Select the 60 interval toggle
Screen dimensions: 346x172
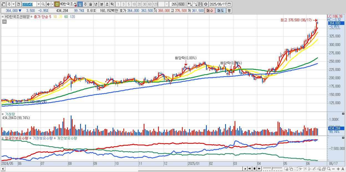[150, 4]
